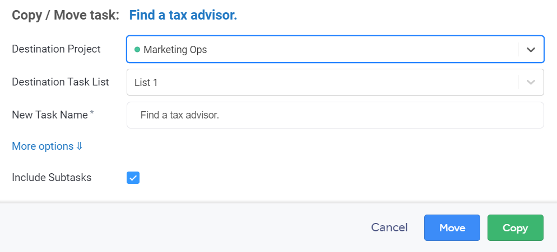Select the Marketing Ops project value
Image resolution: width=557 pixels, height=252 pixels.
click(175, 50)
